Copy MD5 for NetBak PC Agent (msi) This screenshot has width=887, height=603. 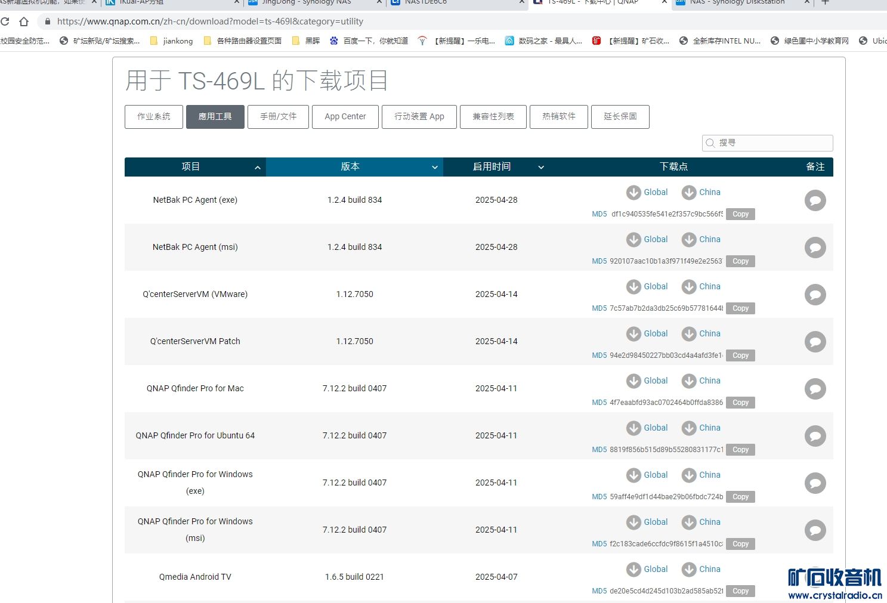(x=740, y=261)
